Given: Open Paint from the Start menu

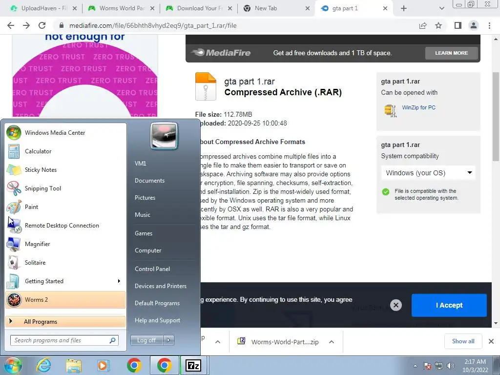Looking at the screenshot, I should click(x=65, y=207).
